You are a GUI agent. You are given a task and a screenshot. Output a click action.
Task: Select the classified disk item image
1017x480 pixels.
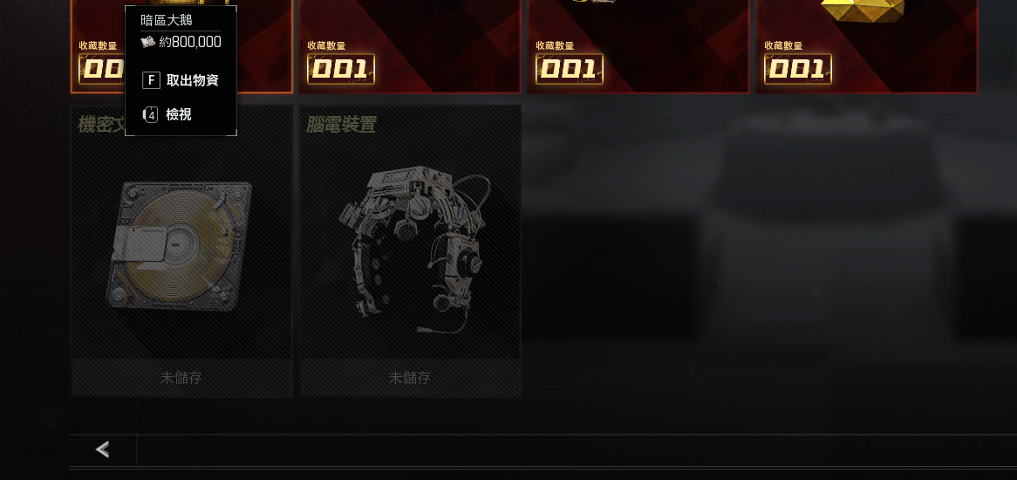[x=178, y=246]
